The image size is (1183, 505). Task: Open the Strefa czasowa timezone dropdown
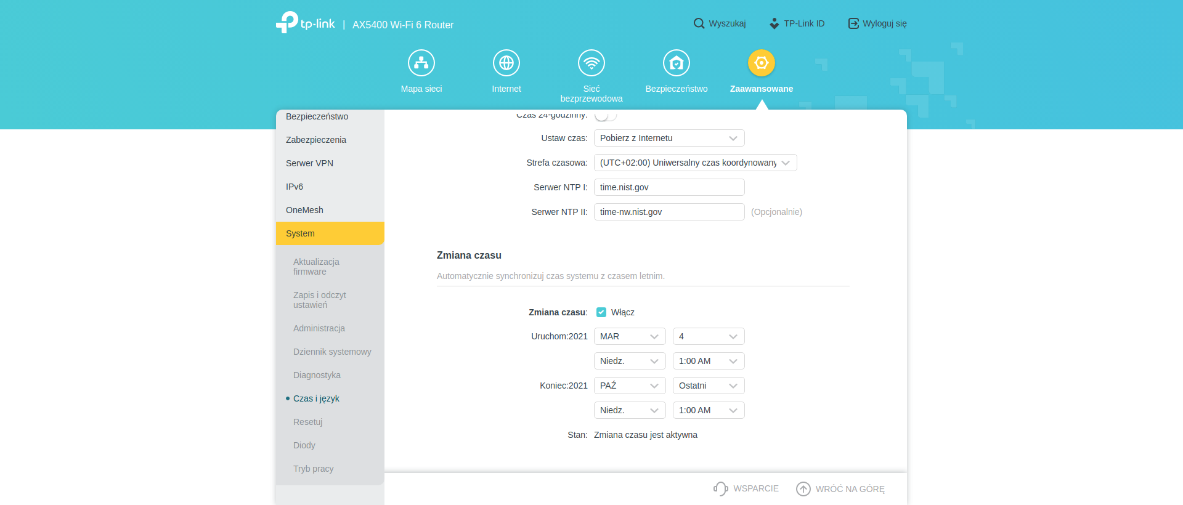[695, 163]
